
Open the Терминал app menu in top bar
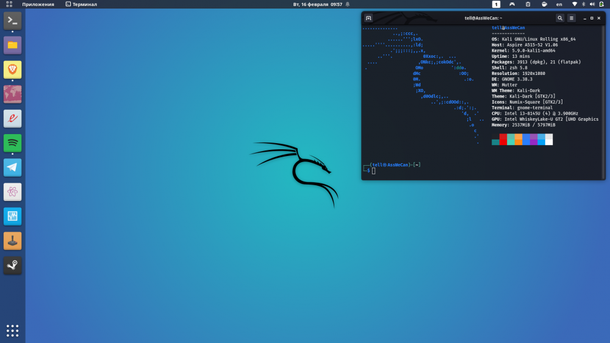tap(81, 4)
